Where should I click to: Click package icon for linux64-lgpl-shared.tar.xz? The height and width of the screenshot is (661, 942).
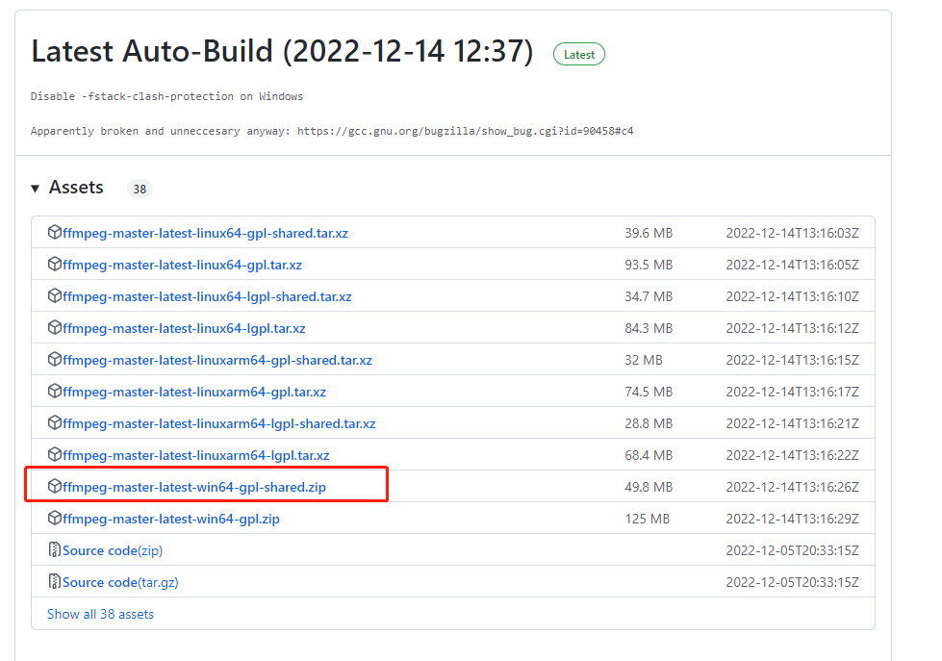[55, 295]
